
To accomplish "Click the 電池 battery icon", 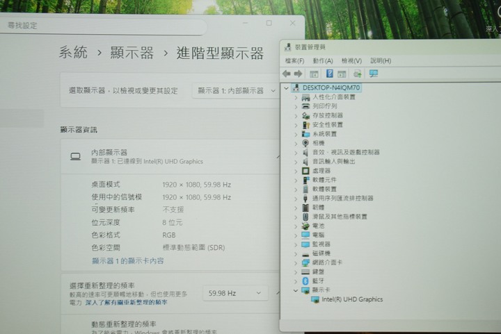I will [x=305, y=226].
